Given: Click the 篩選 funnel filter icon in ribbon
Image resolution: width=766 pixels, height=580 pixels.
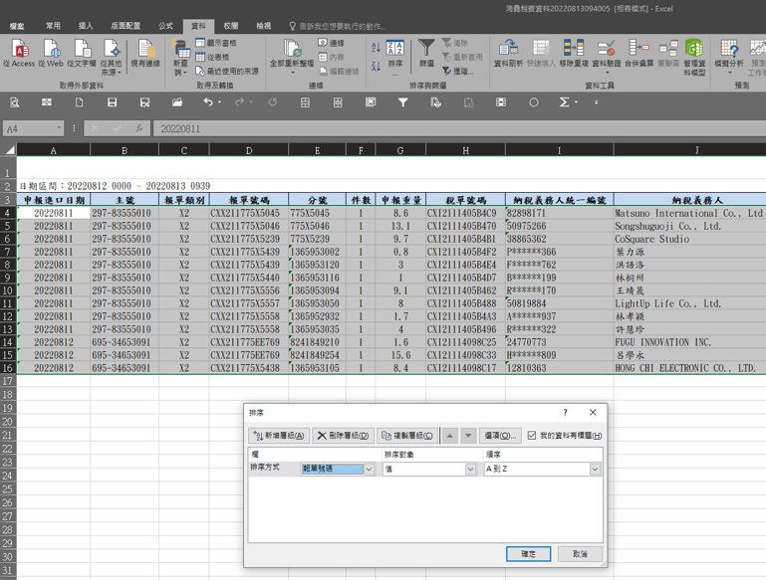Looking at the screenshot, I should (x=425, y=50).
